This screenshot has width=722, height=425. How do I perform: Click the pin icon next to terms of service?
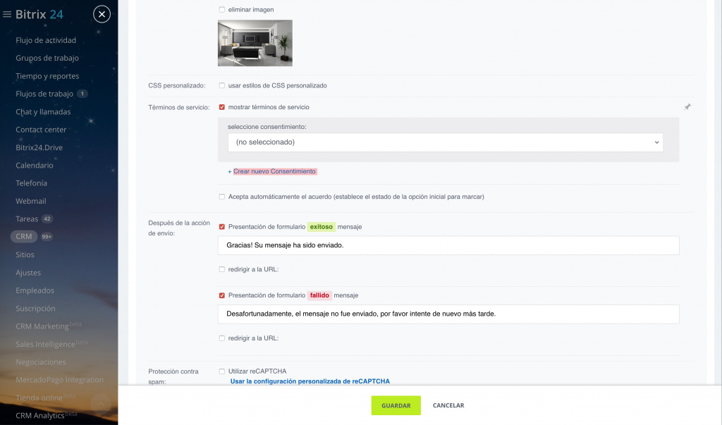click(x=687, y=107)
